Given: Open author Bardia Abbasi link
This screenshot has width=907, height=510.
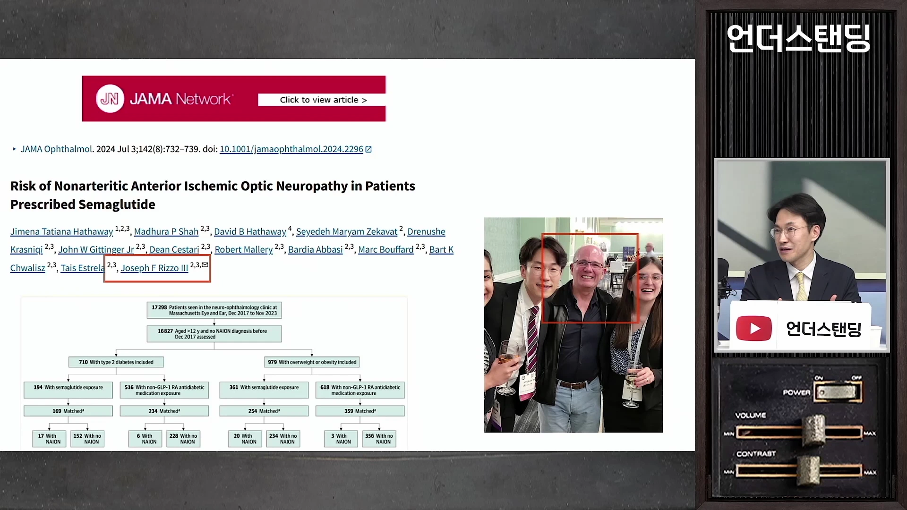Looking at the screenshot, I should (x=315, y=249).
